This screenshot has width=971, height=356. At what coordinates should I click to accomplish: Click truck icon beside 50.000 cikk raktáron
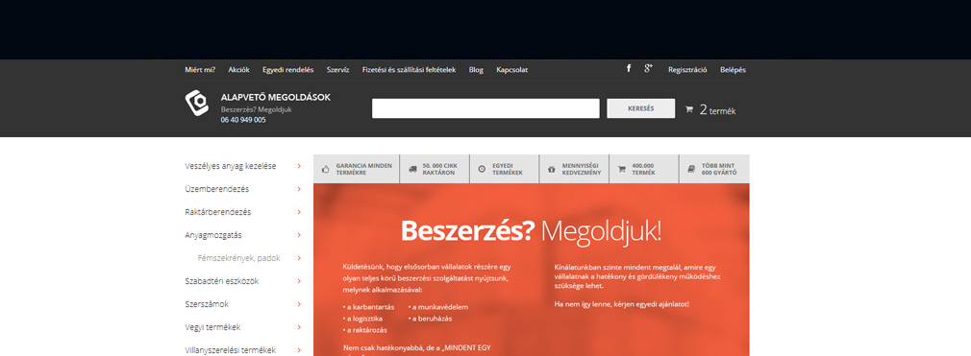tap(412, 169)
